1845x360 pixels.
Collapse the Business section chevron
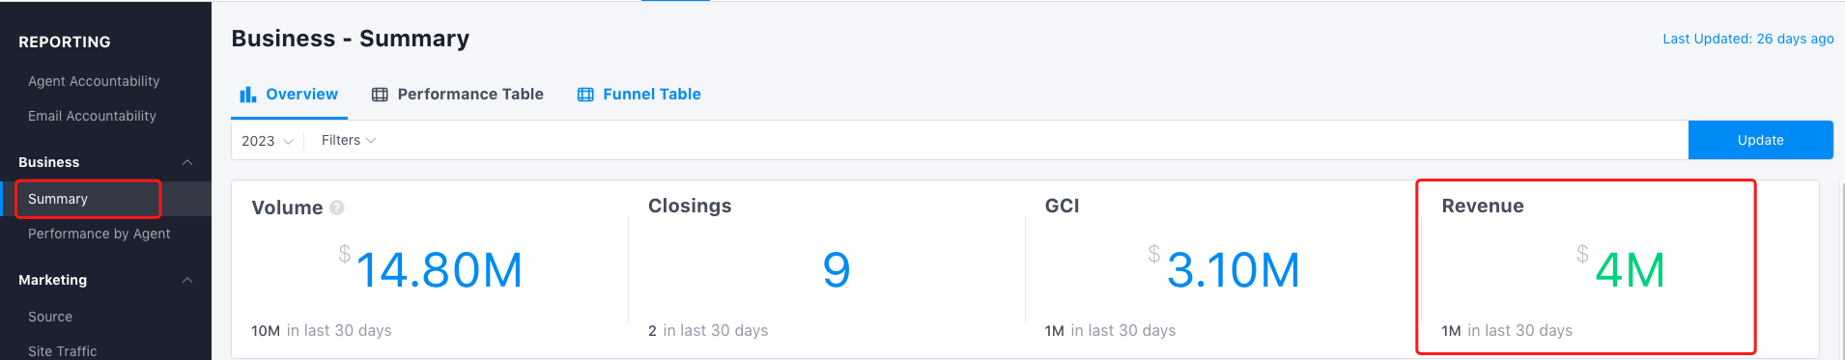pyautogui.click(x=187, y=162)
